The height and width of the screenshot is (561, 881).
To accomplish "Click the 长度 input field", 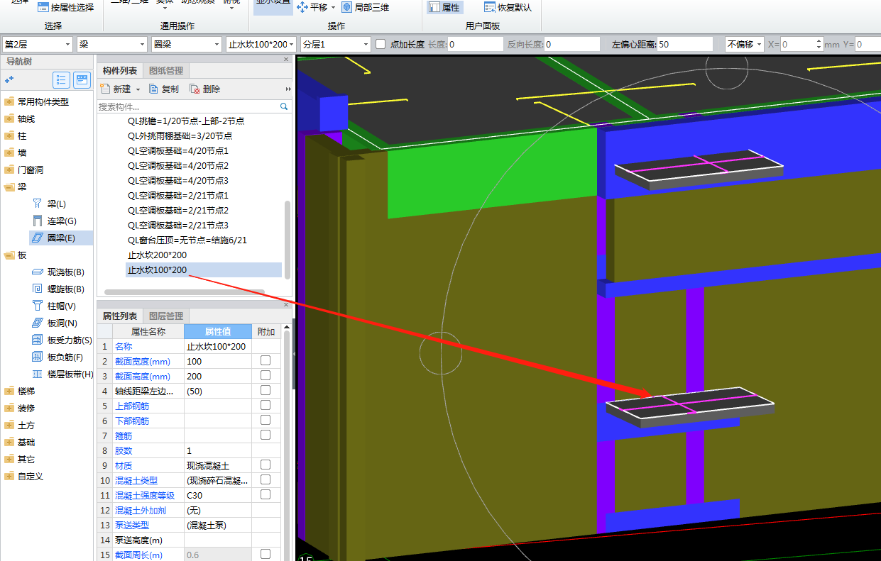I will pyautogui.click(x=475, y=44).
